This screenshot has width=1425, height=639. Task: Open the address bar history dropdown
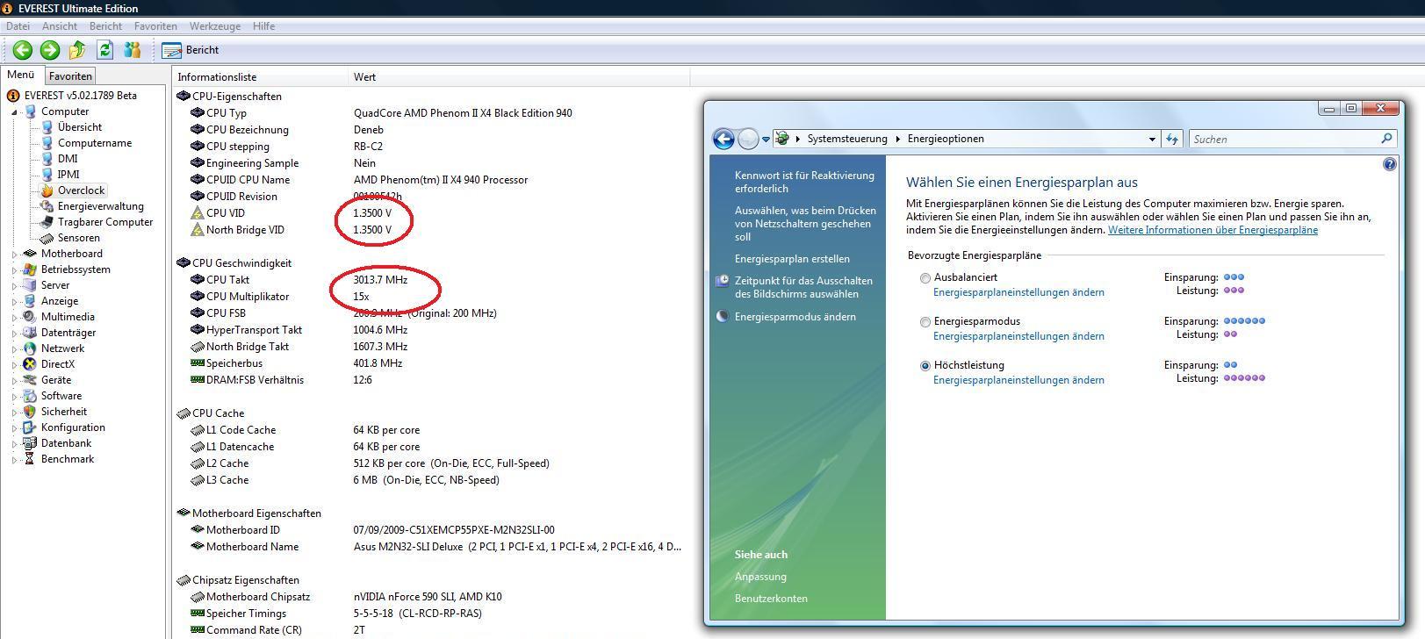[1152, 139]
